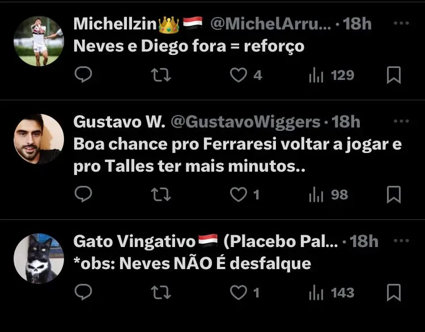View analytics showing 129 views
This screenshot has height=332, width=425.
[x=331, y=75]
